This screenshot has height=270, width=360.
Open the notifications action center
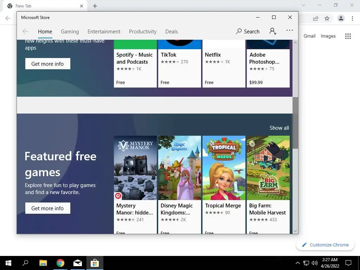click(x=348, y=263)
